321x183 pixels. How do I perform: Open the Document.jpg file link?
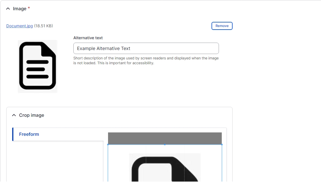tap(19, 26)
